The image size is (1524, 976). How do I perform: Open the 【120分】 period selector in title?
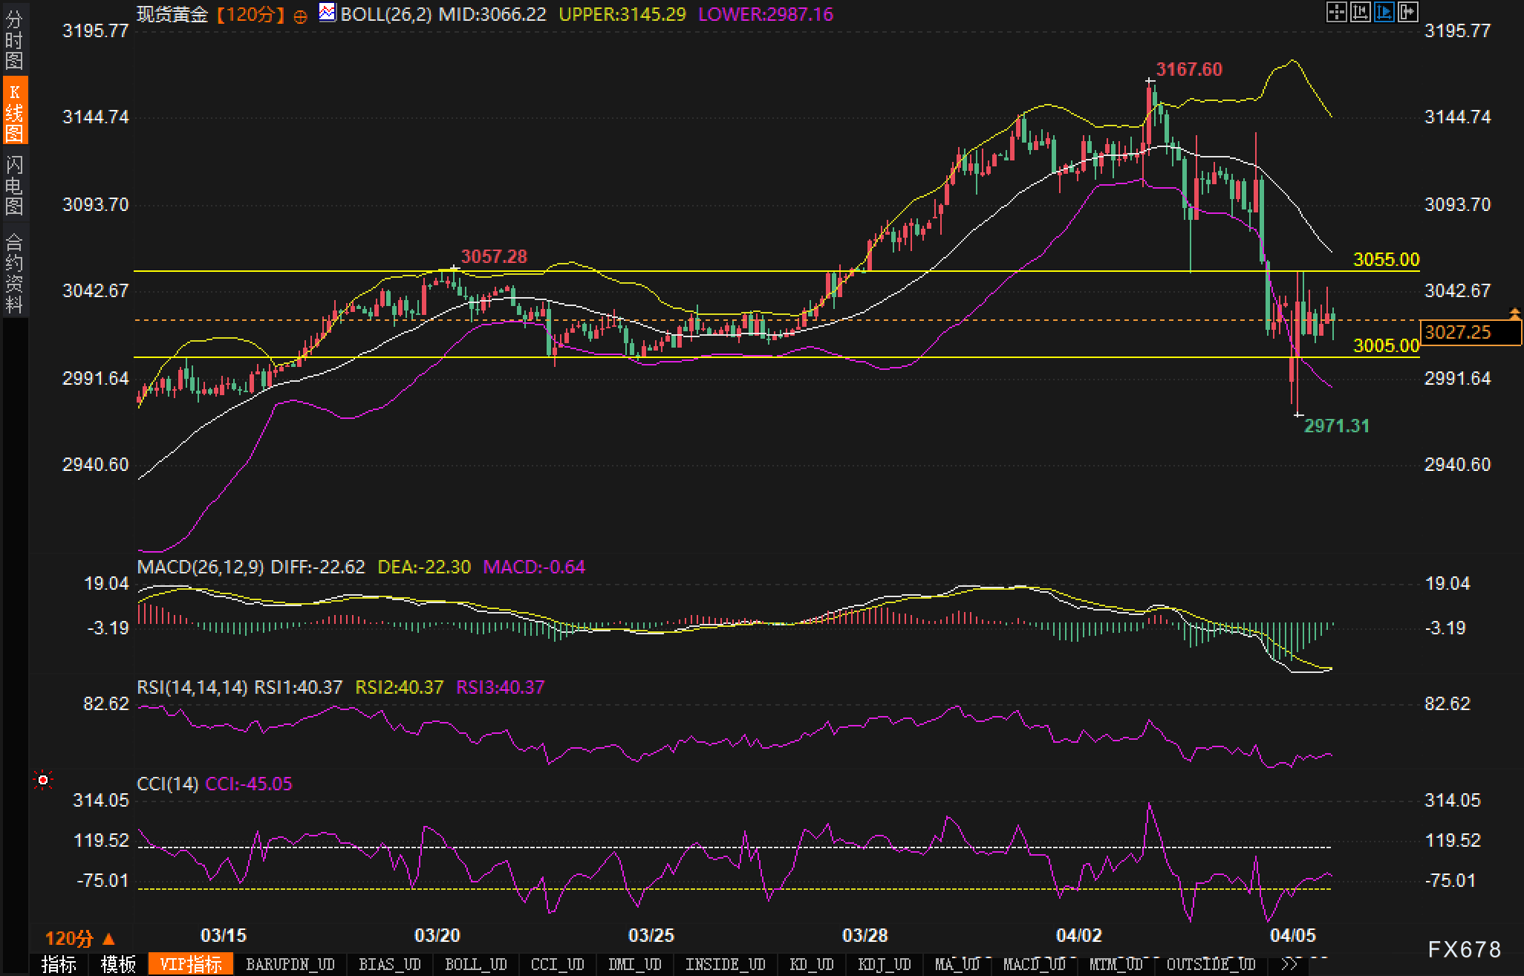(x=251, y=15)
